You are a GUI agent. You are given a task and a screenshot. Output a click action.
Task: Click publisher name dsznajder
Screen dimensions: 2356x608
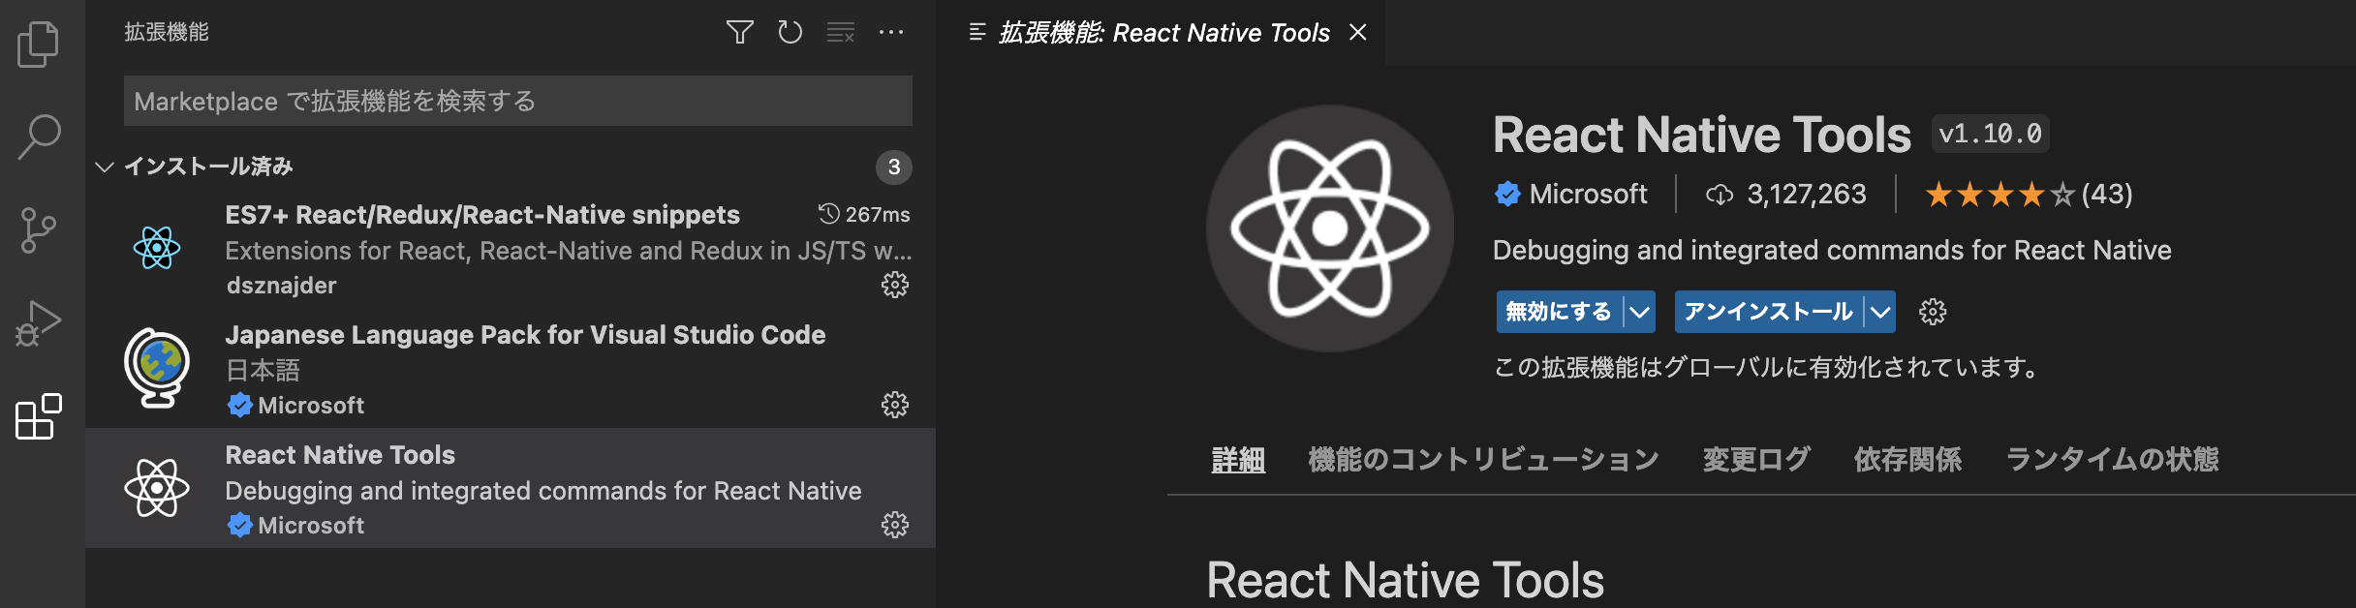[281, 286]
